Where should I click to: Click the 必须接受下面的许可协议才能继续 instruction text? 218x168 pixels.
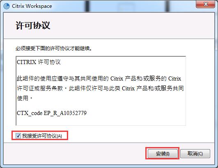click(54, 48)
